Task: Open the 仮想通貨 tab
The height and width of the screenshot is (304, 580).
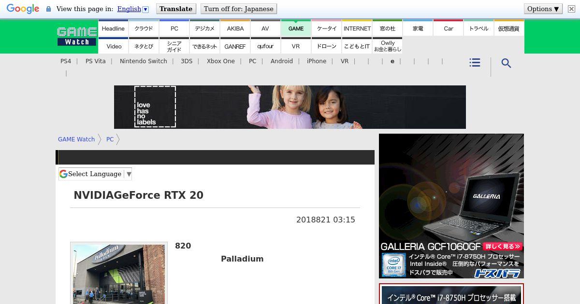Action: [509, 28]
